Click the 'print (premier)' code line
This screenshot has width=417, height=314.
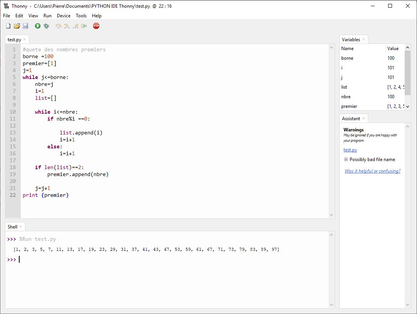tap(45, 195)
